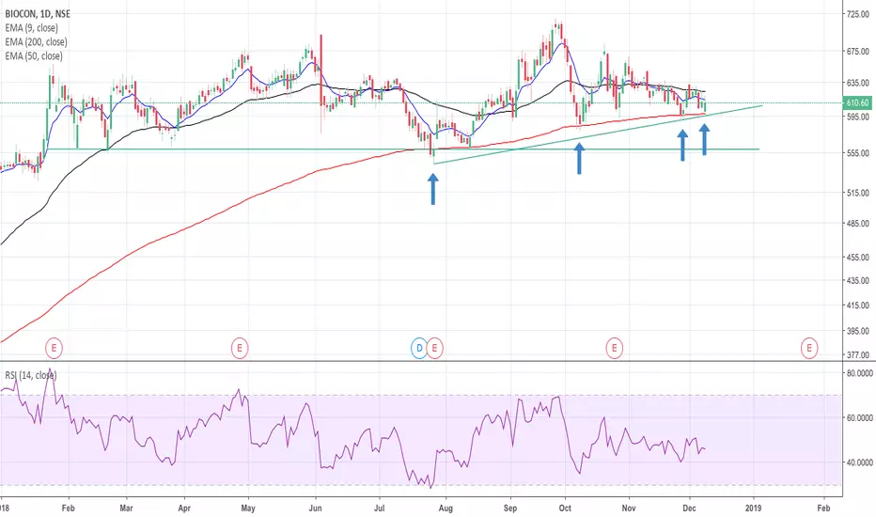The height and width of the screenshot is (517, 876).
Task: Click the 485.00 price axis label
Action: [857, 224]
